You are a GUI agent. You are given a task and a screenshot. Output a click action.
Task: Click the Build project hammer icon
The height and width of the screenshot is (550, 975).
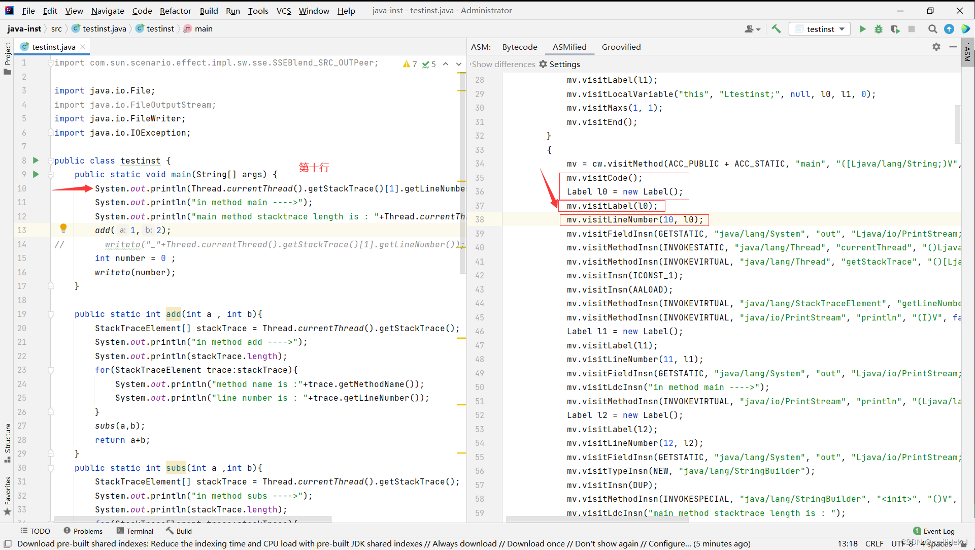(776, 29)
